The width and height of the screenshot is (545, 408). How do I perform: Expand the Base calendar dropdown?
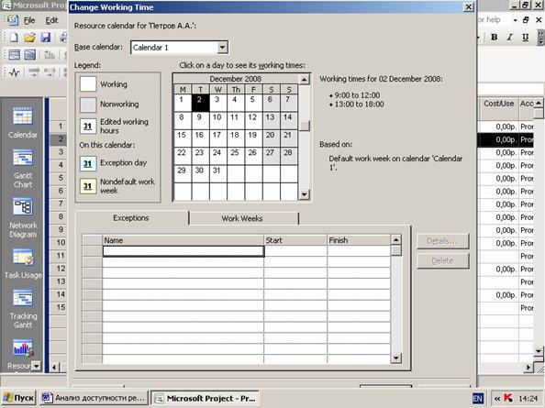coord(222,48)
